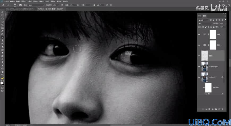Select the Pen tool
The height and width of the screenshot is (126, 231).
click(x=2, y=59)
